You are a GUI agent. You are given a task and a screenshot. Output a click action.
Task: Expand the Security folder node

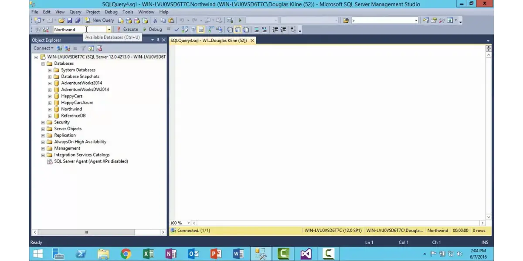(43, 122)
